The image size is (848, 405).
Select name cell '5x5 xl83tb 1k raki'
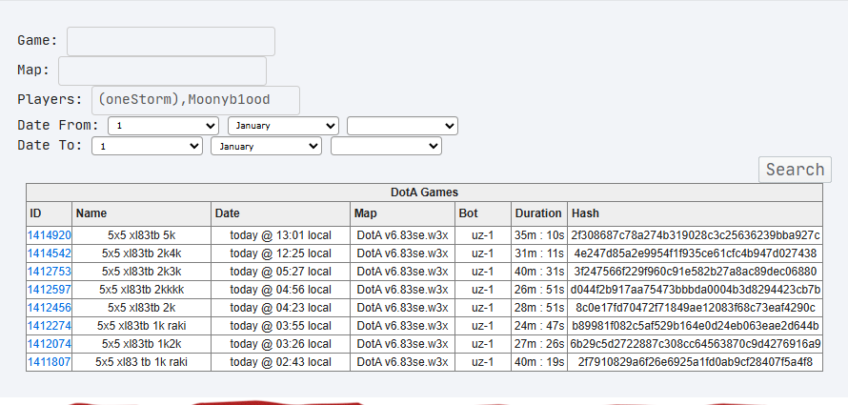(142, 326)
